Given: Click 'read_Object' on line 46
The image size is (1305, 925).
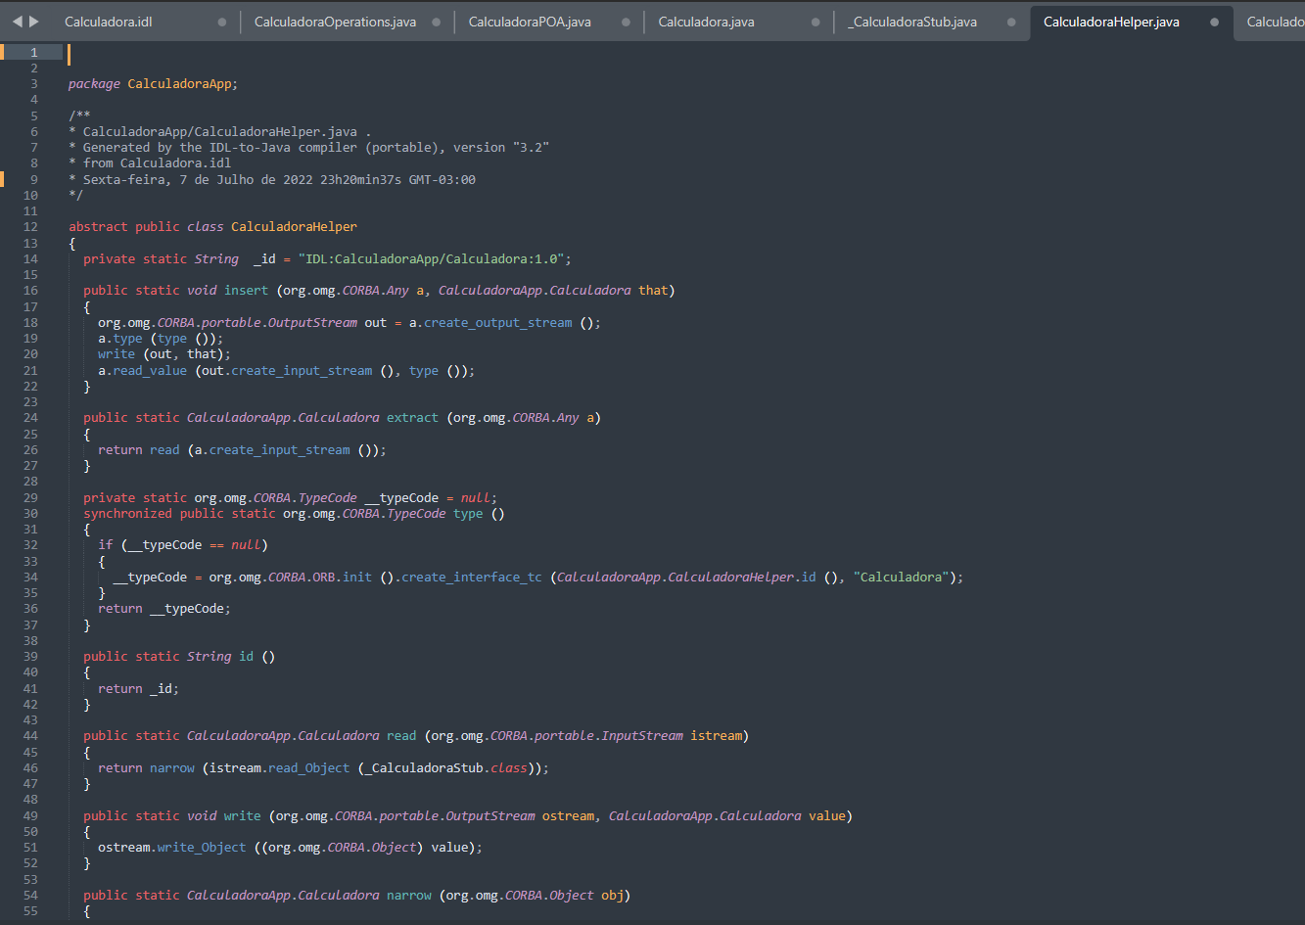Looking at the screenshot, I should 308,767.
